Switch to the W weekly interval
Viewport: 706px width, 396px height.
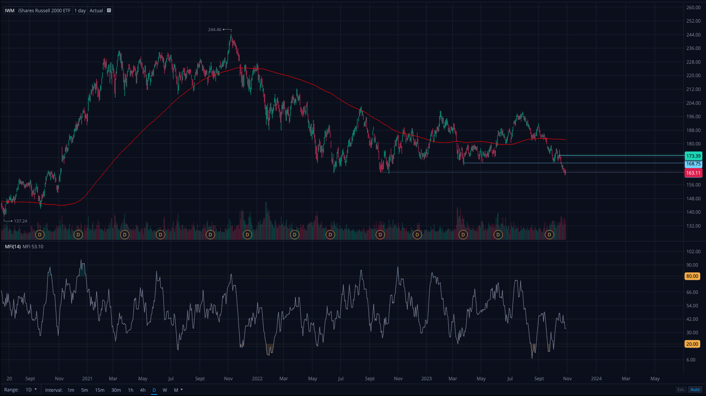coord(165,390)
